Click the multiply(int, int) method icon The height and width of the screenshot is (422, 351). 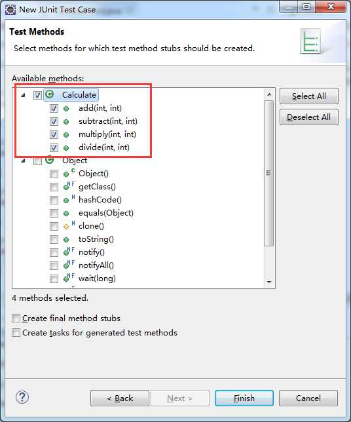pyautogui.click(x=66, y=135)
